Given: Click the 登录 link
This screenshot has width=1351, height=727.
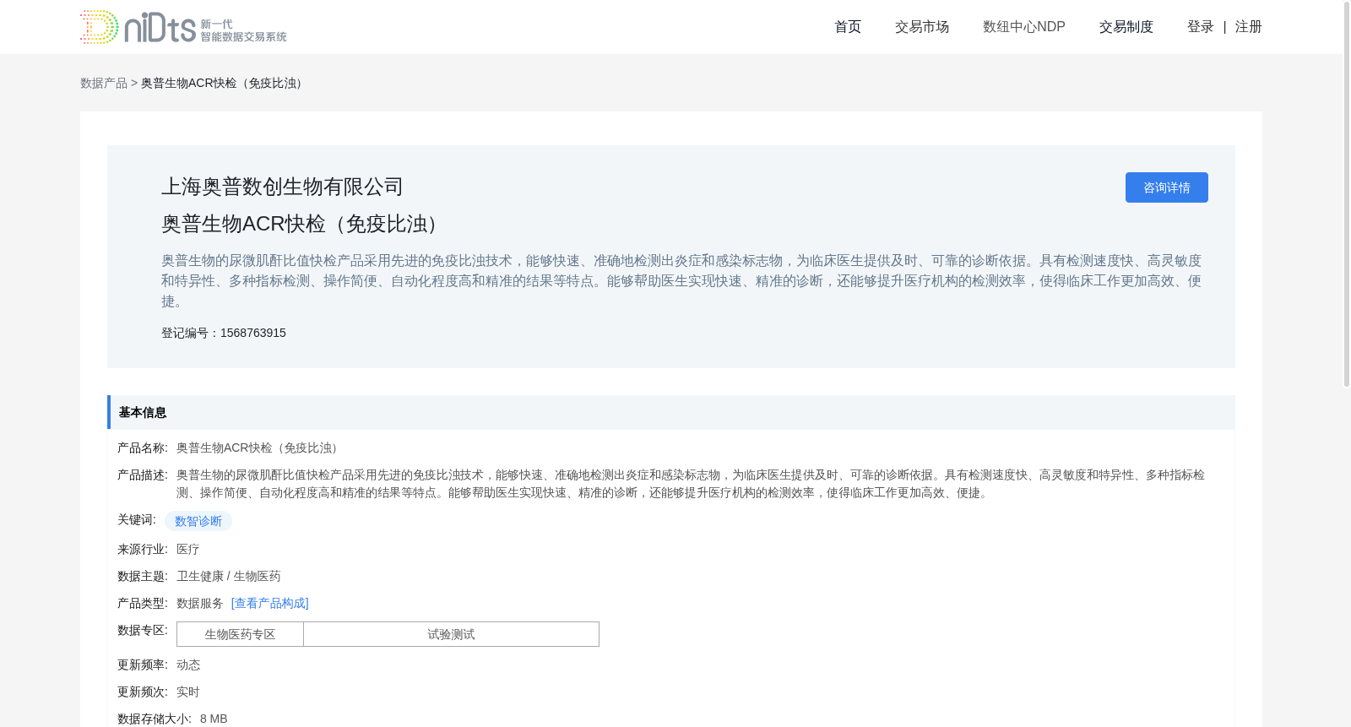Looking at the screenshot, I should (1201, 27).
